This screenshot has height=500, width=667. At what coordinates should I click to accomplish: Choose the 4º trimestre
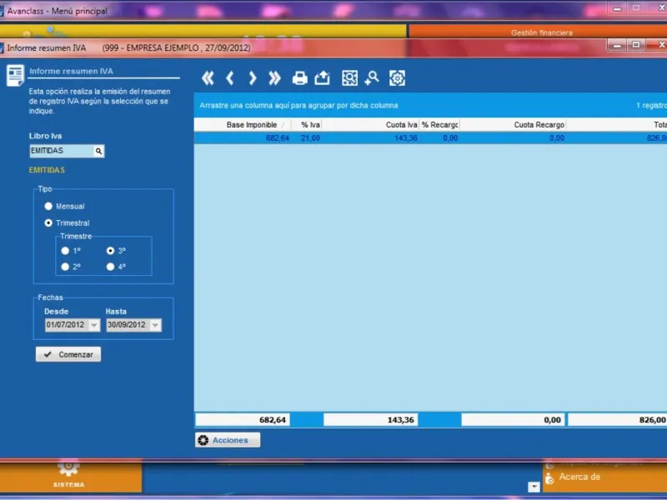pos(111,267)
